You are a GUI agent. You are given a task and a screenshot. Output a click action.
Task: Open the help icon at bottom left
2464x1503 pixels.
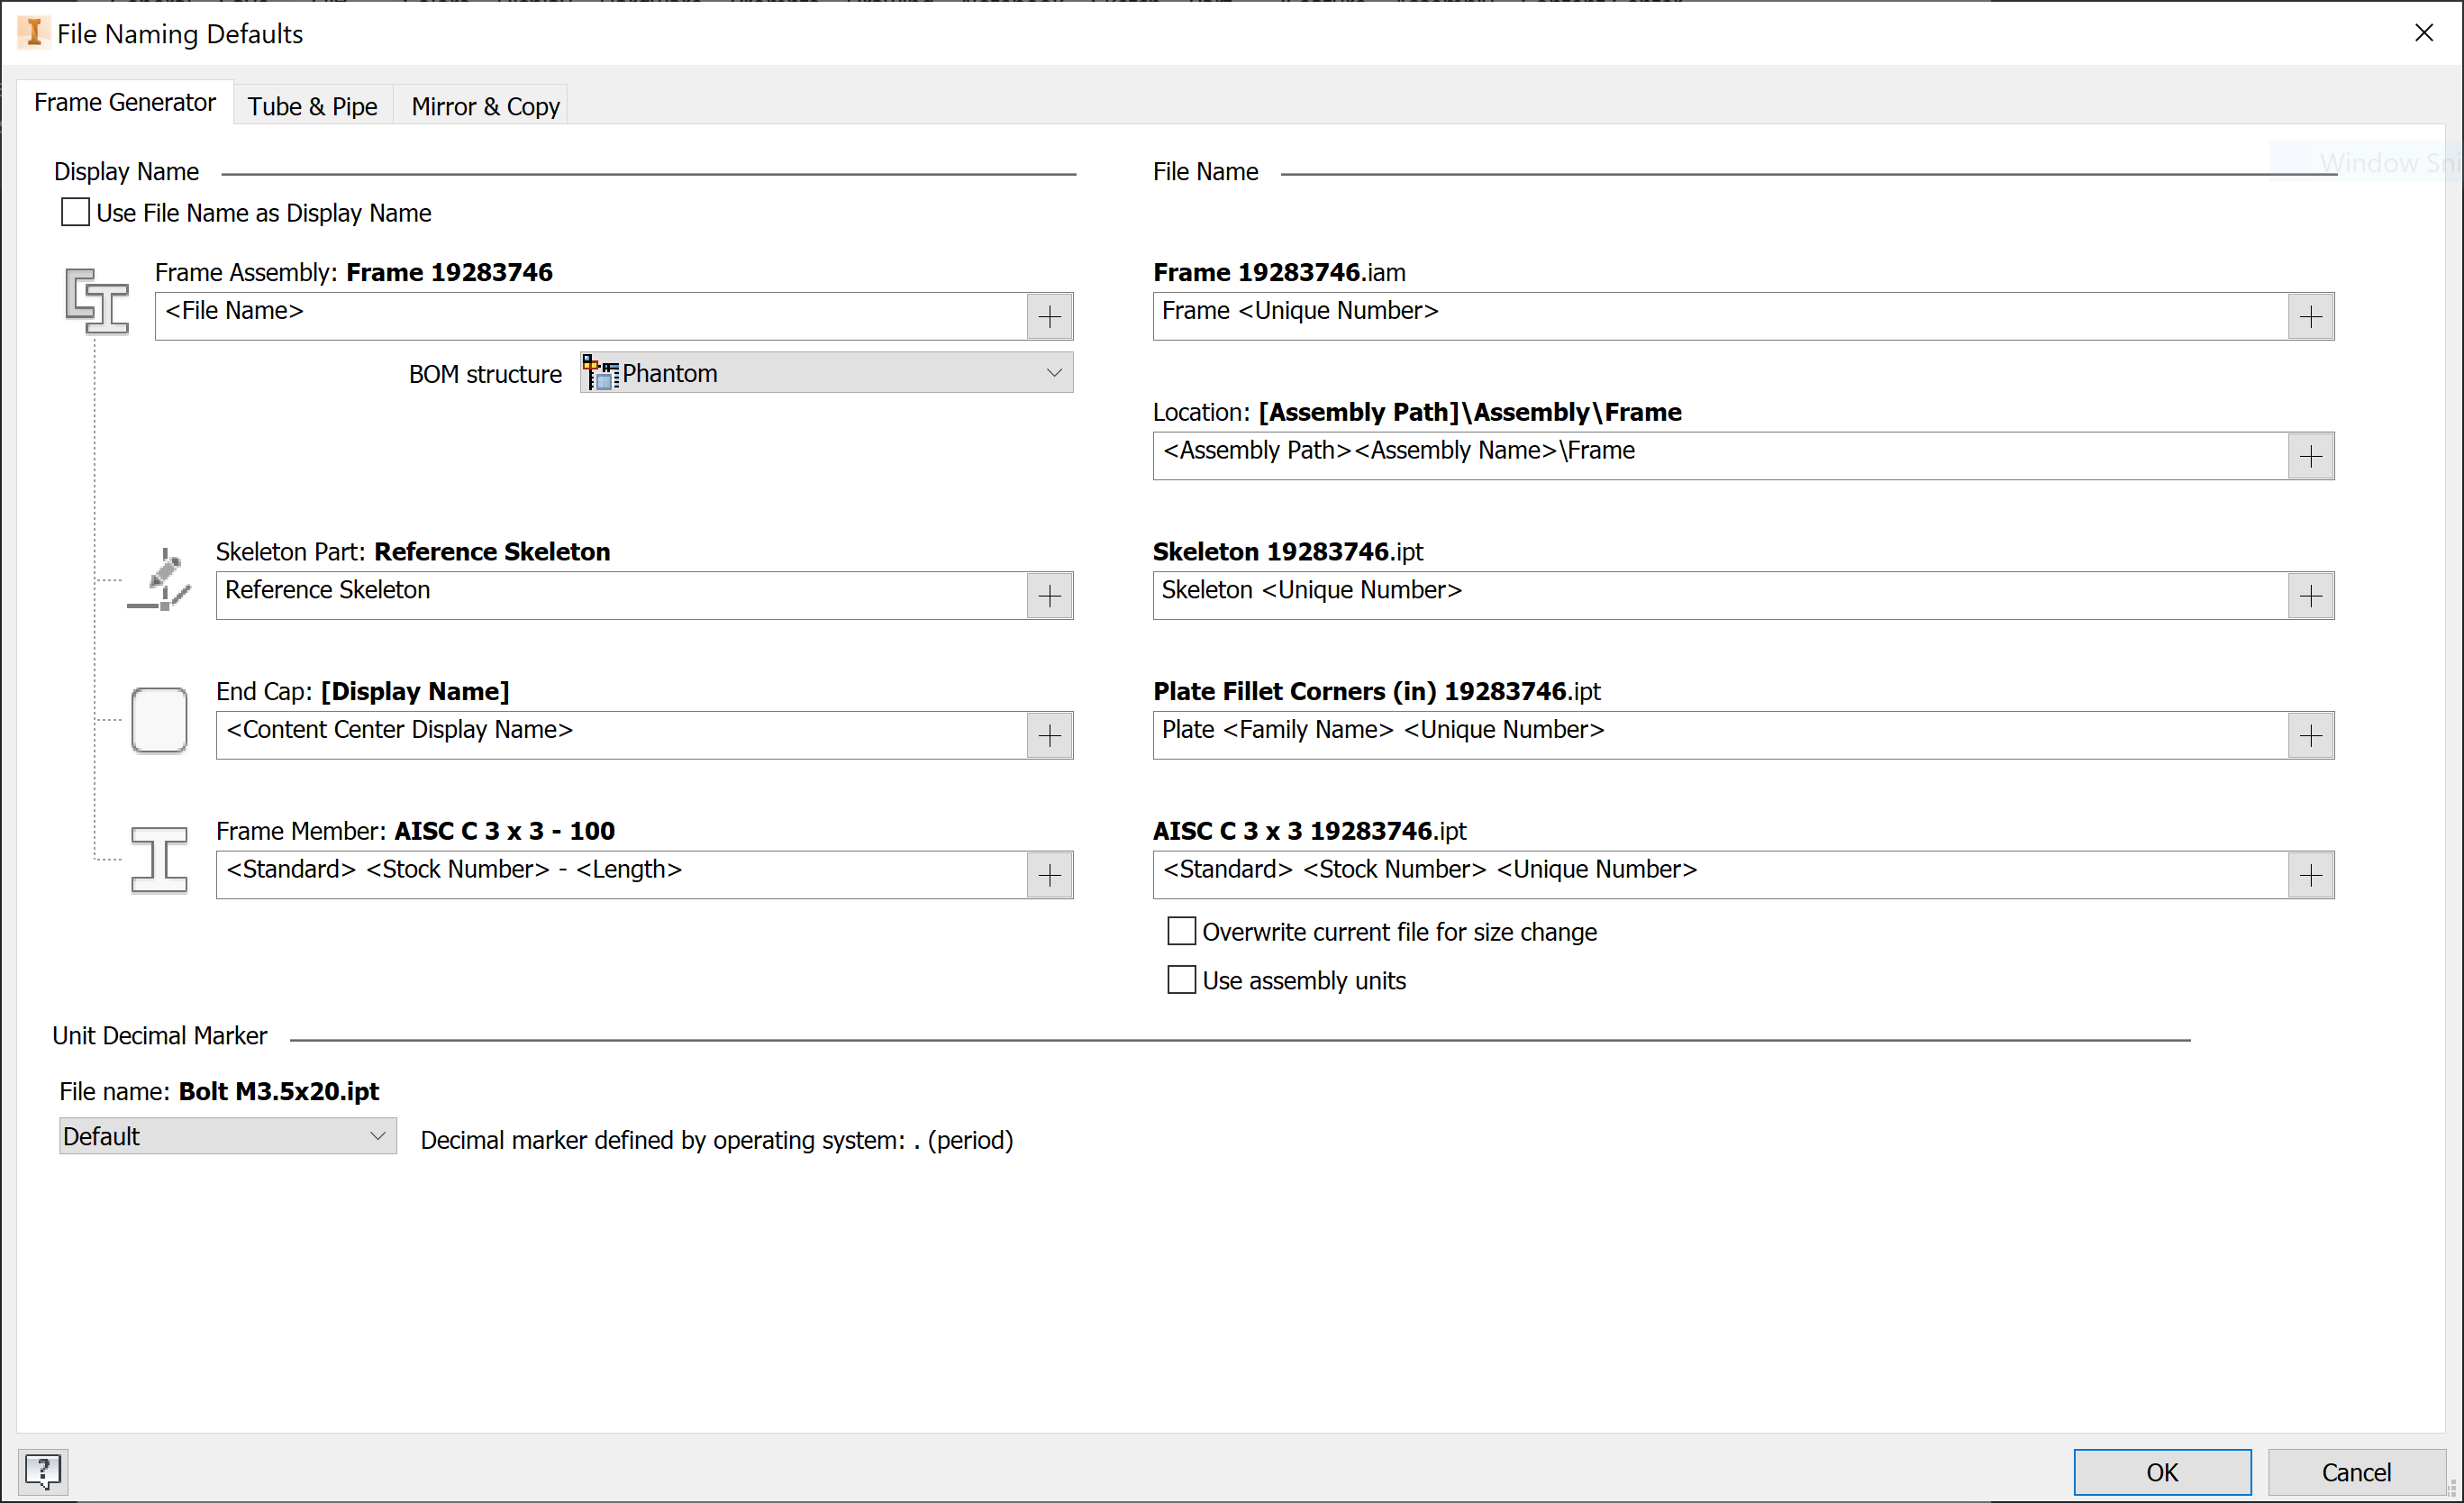coord(43,1471)
